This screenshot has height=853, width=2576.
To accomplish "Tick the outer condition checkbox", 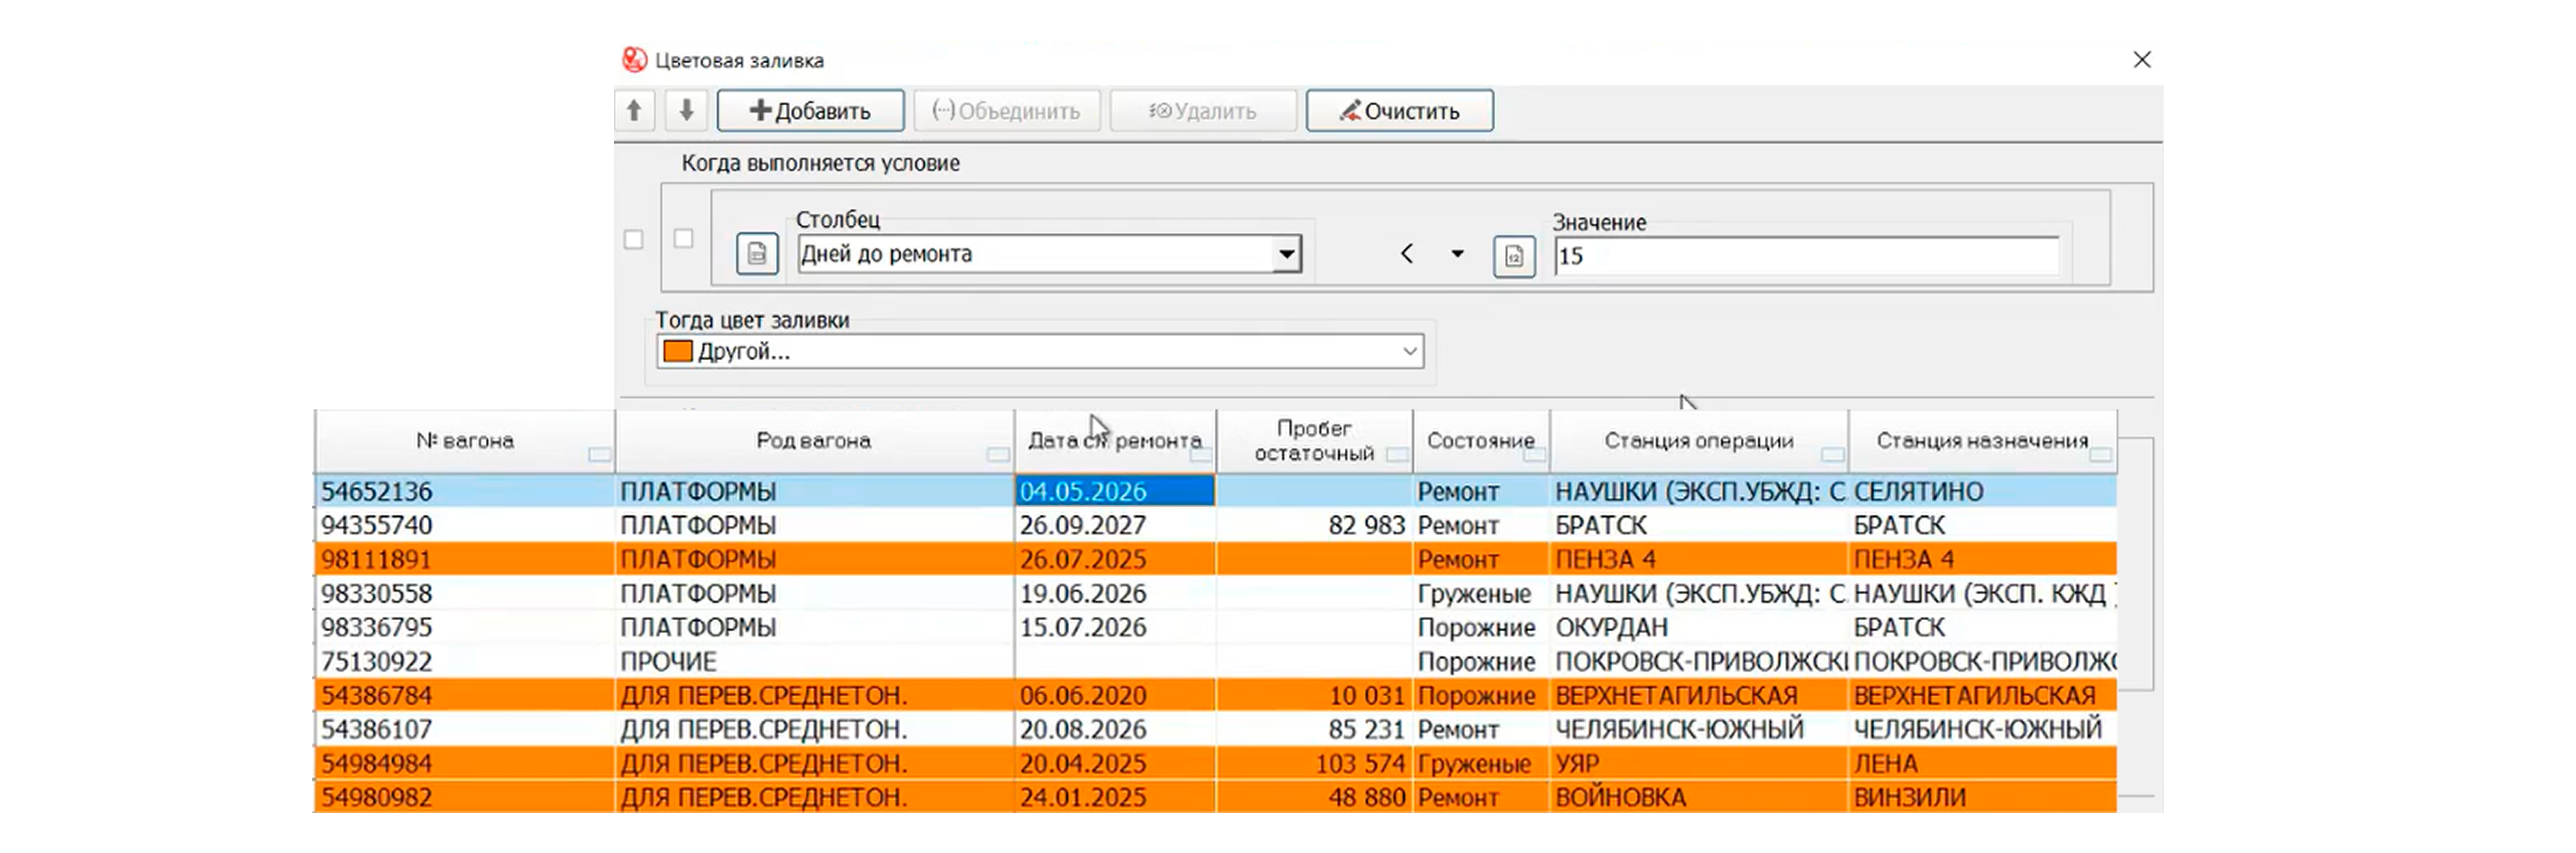I will [633, 239].
